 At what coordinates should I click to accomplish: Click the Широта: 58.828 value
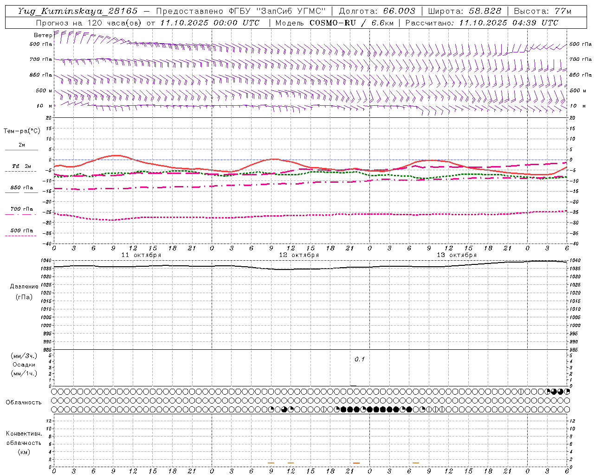465,11
